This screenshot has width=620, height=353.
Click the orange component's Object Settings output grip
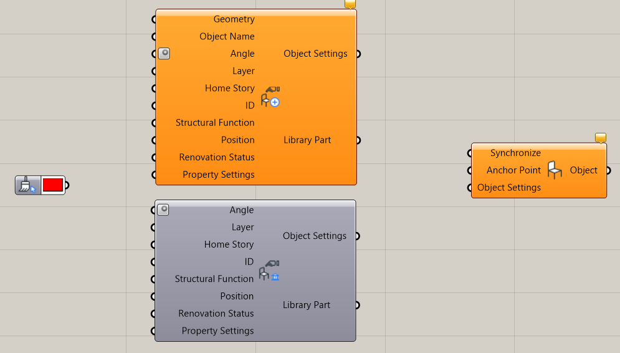[x=358, y=54]
